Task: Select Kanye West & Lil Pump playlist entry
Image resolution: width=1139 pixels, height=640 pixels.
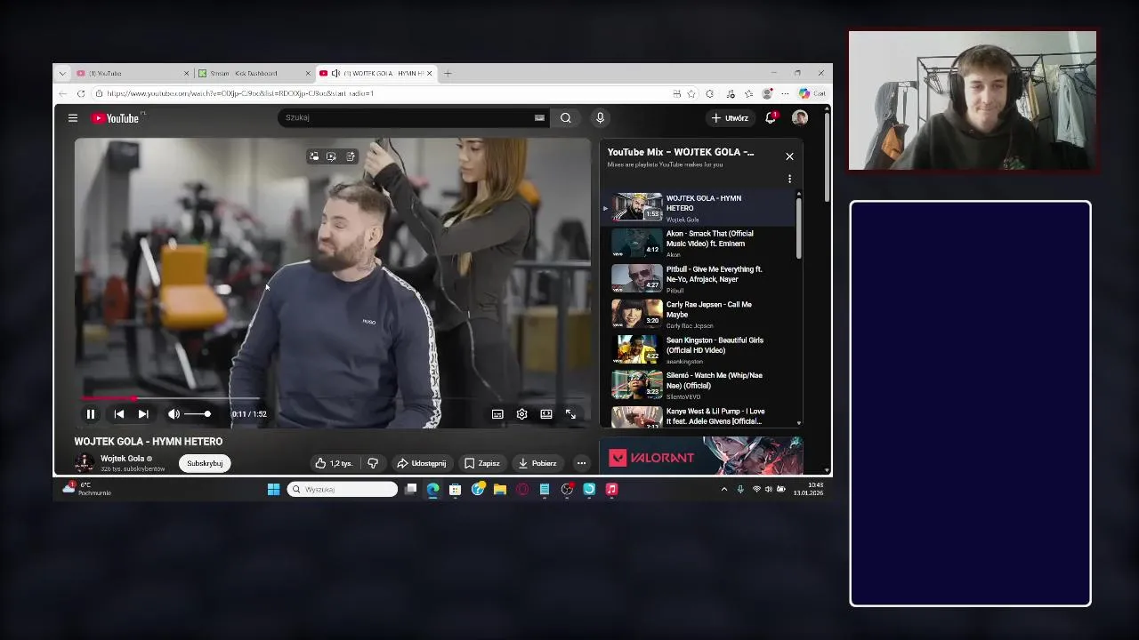Action: [698, 416]
